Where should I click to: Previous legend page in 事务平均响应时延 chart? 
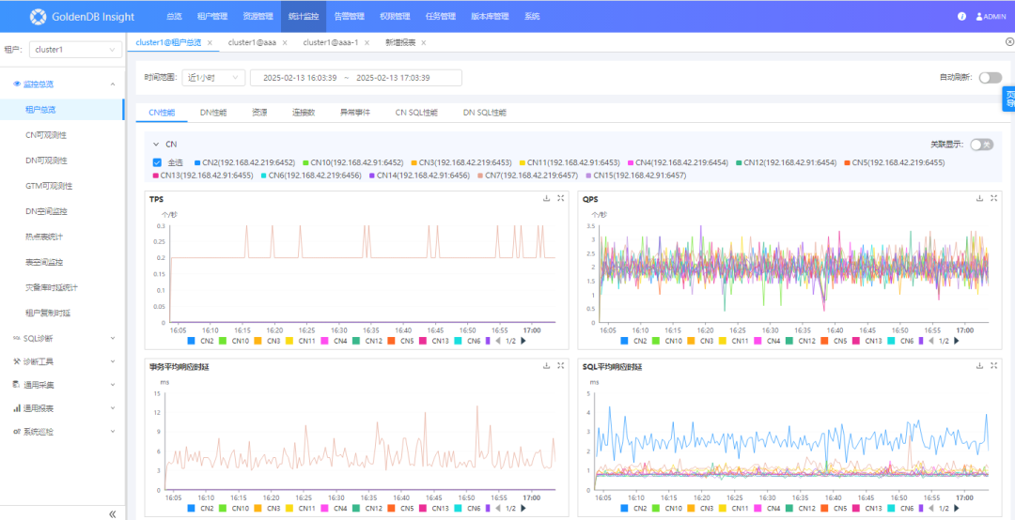coord(497,509)
